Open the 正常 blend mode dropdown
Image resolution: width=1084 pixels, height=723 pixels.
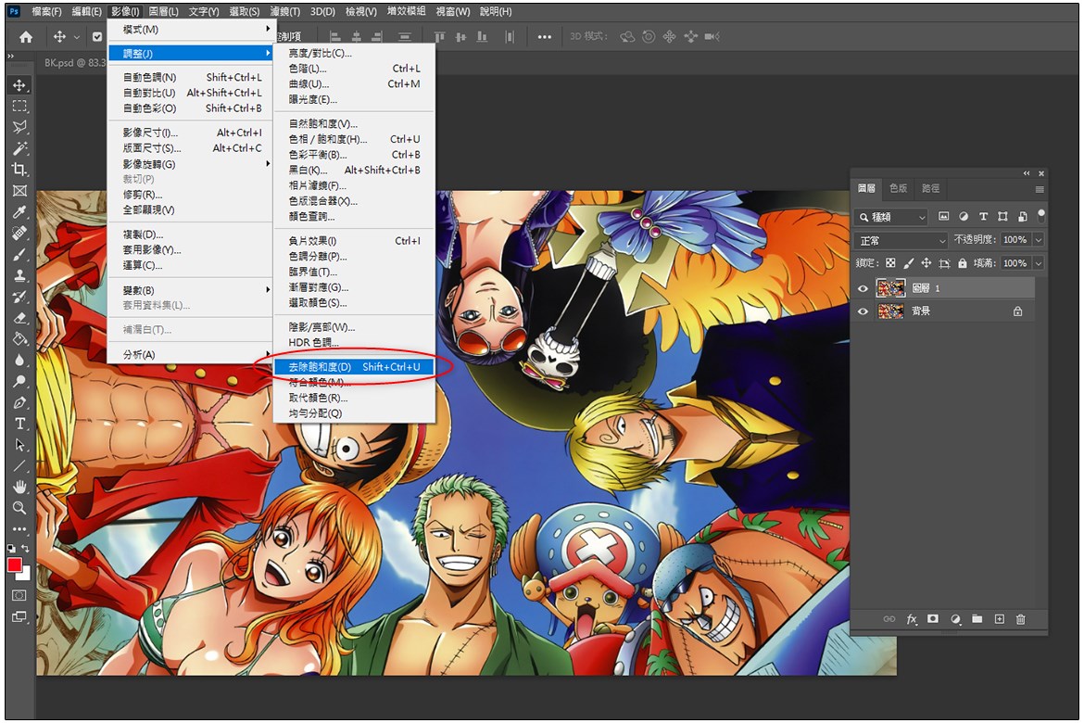click(x=901, y=240)
